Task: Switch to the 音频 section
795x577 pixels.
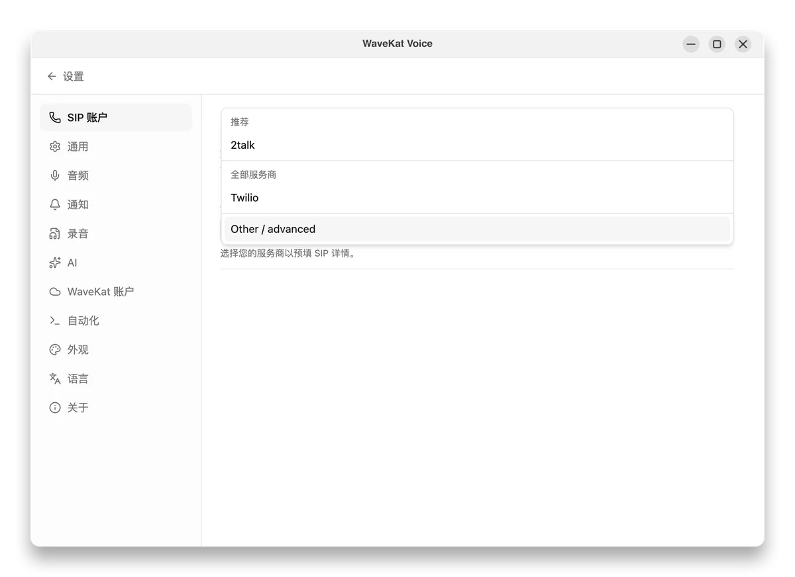Action: pyautogui.click(x=116, y=176)
